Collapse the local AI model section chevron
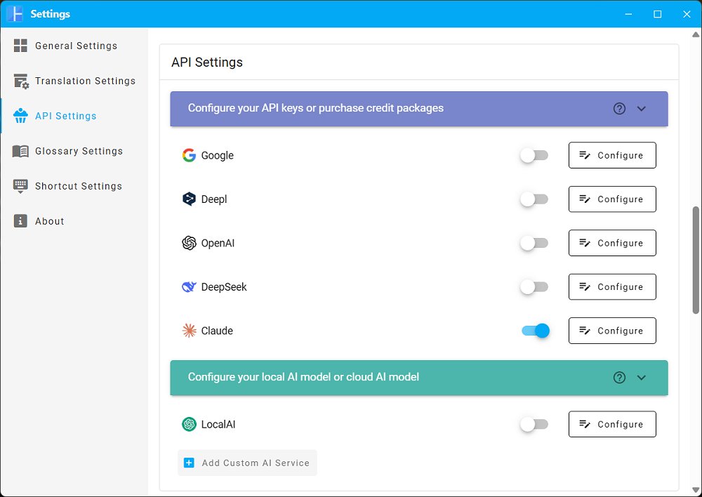 click(642, 378)
